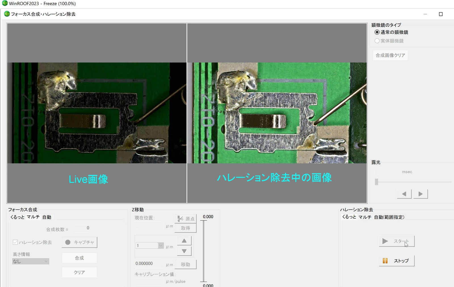Click the Z move down arrow button
The image size is (454, 287).
point(184,251)
